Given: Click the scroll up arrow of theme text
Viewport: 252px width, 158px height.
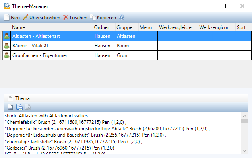Looking at the screenshot, I should [x=244, y=116].
